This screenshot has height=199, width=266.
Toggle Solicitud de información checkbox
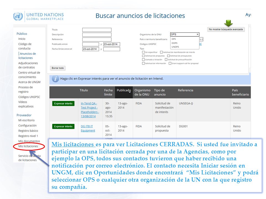point(143,63)
